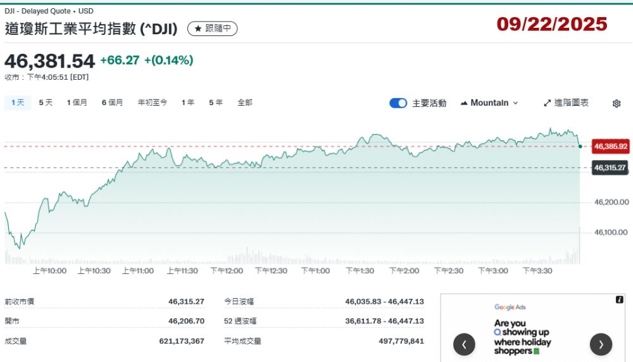Toggle the 主要活動 key events switch

398,103
